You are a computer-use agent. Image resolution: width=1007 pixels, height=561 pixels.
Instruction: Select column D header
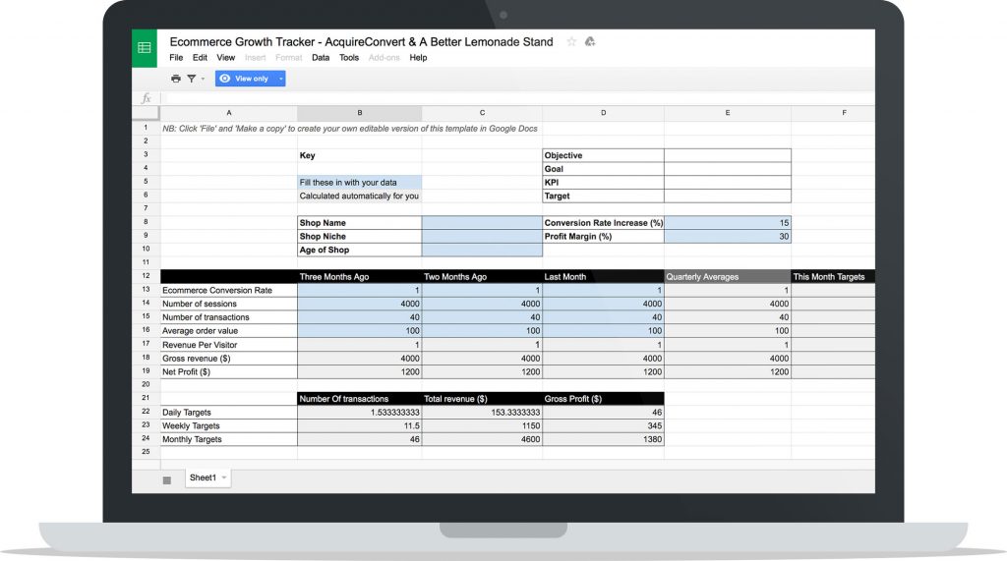(603, 113)
